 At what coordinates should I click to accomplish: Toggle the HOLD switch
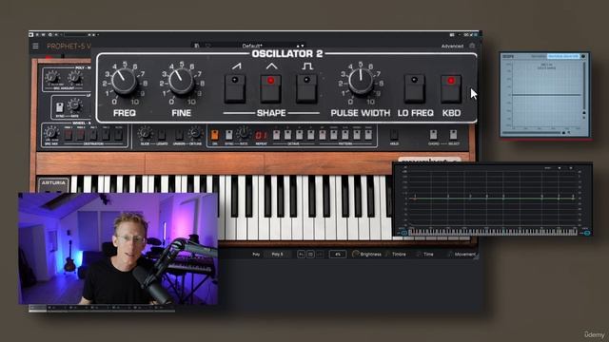(394, 135)
